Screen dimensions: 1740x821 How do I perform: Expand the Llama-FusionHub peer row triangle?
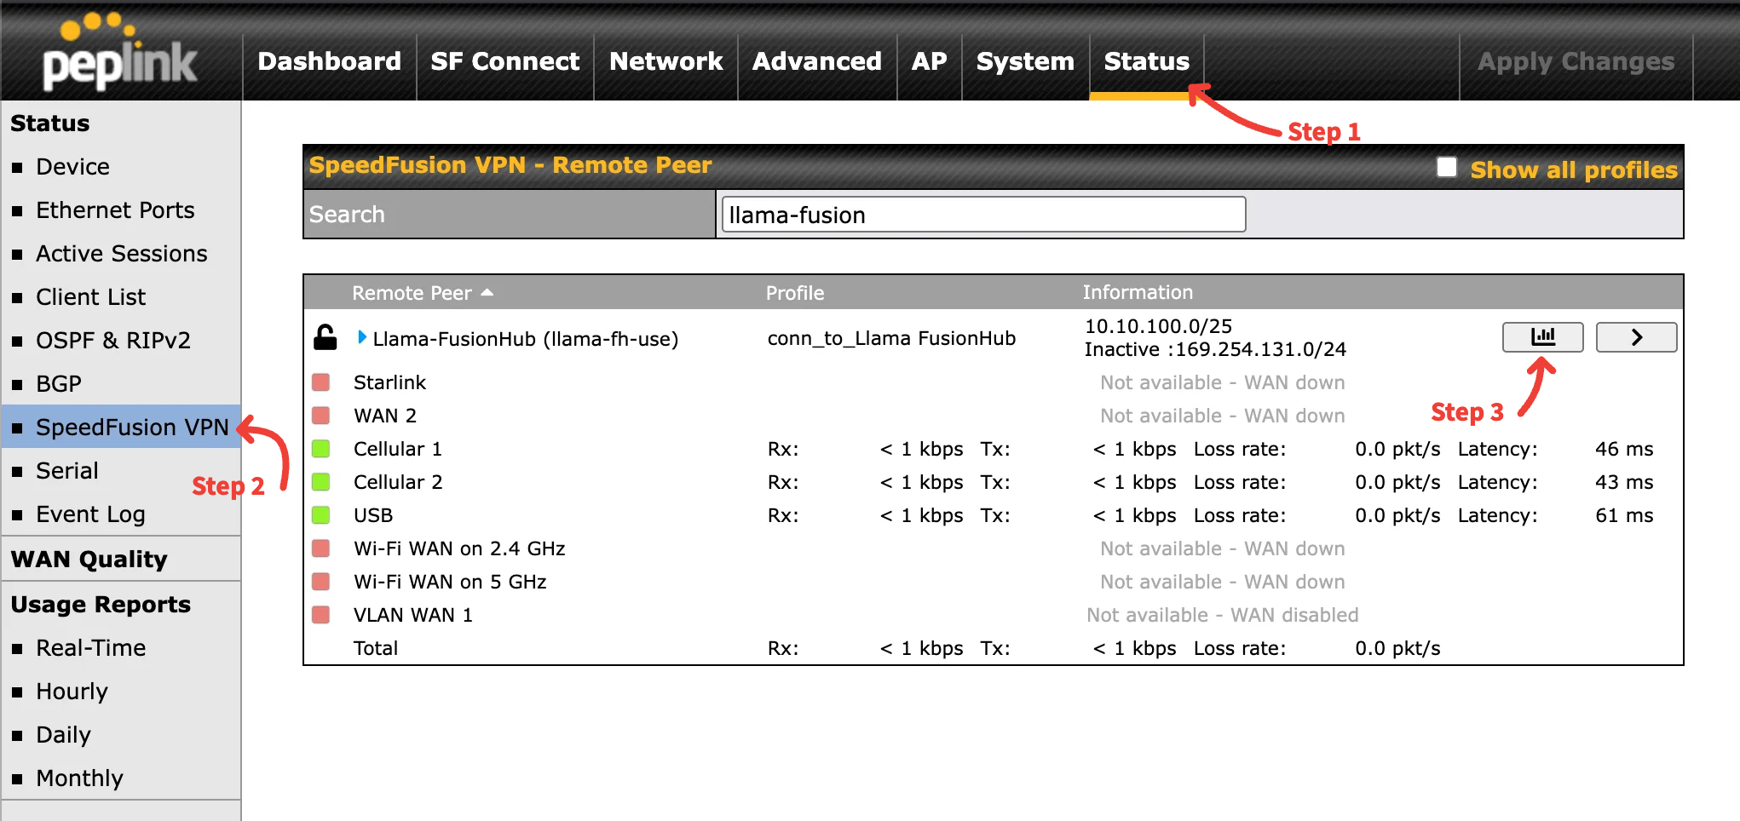[362, 337]
